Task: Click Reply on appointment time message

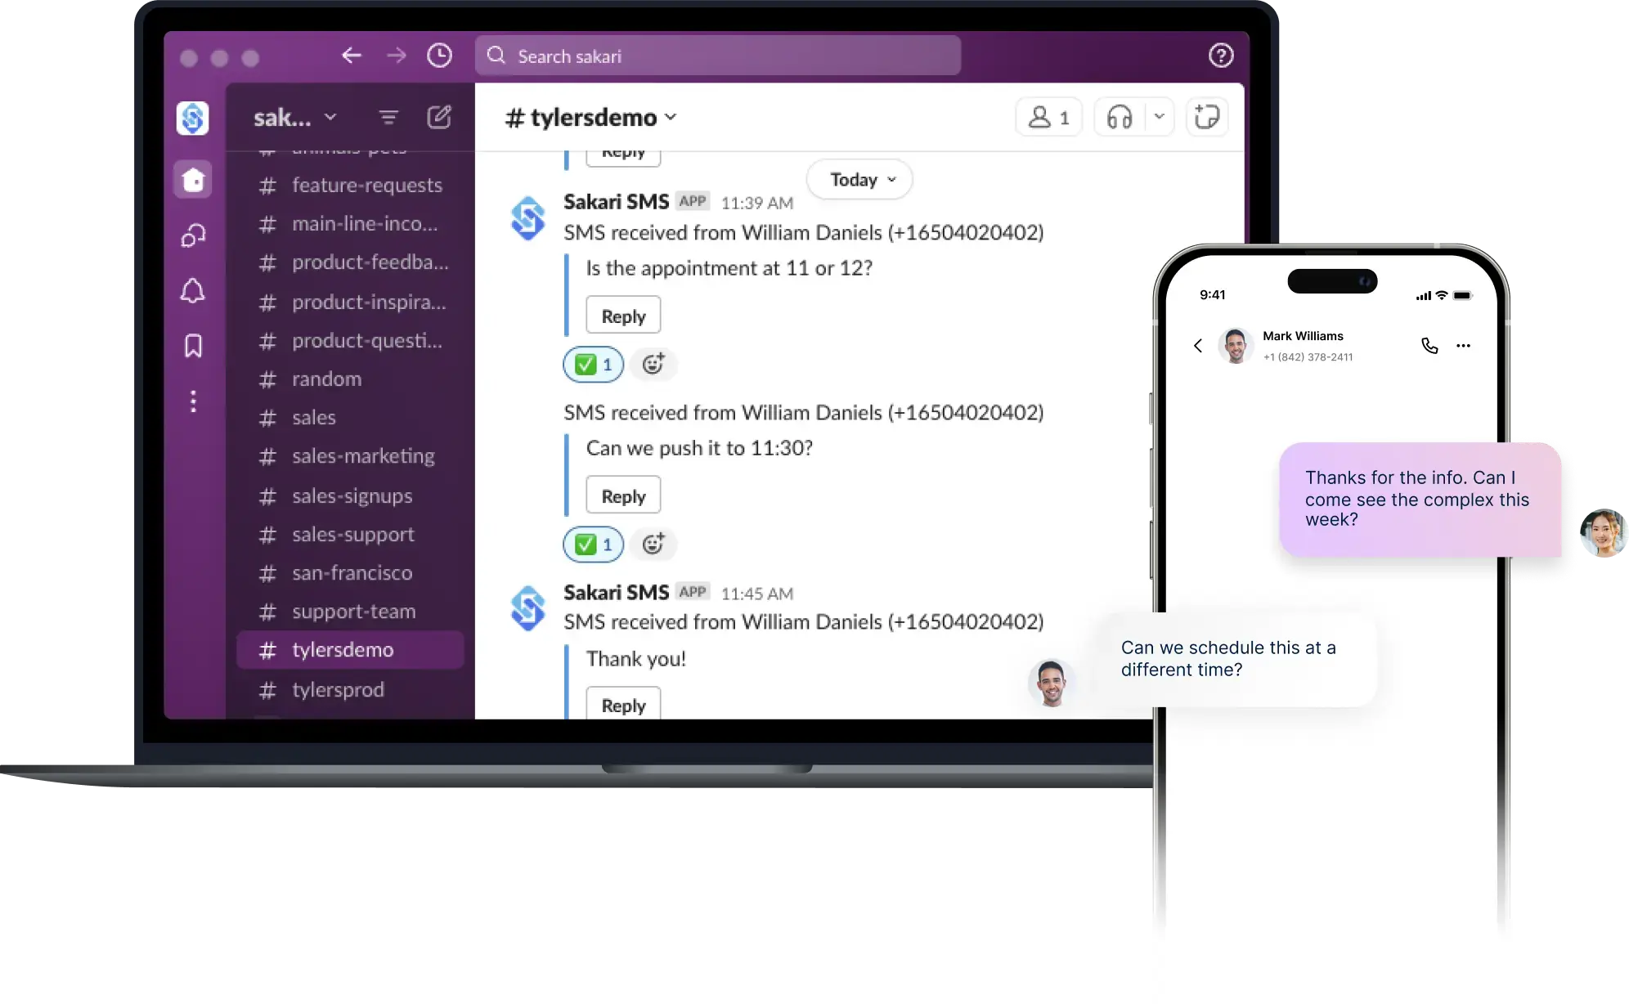Action: [x=622, y=316]
